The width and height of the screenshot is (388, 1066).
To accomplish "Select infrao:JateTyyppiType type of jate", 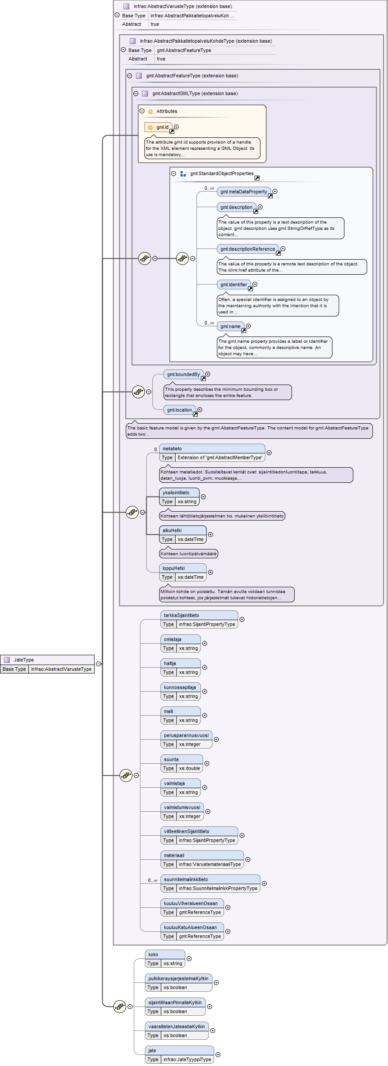I will [x=187, y=1059].
